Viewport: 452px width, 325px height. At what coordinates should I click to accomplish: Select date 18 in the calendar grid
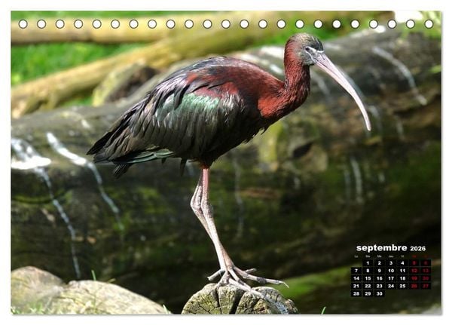tap(402, 278)
